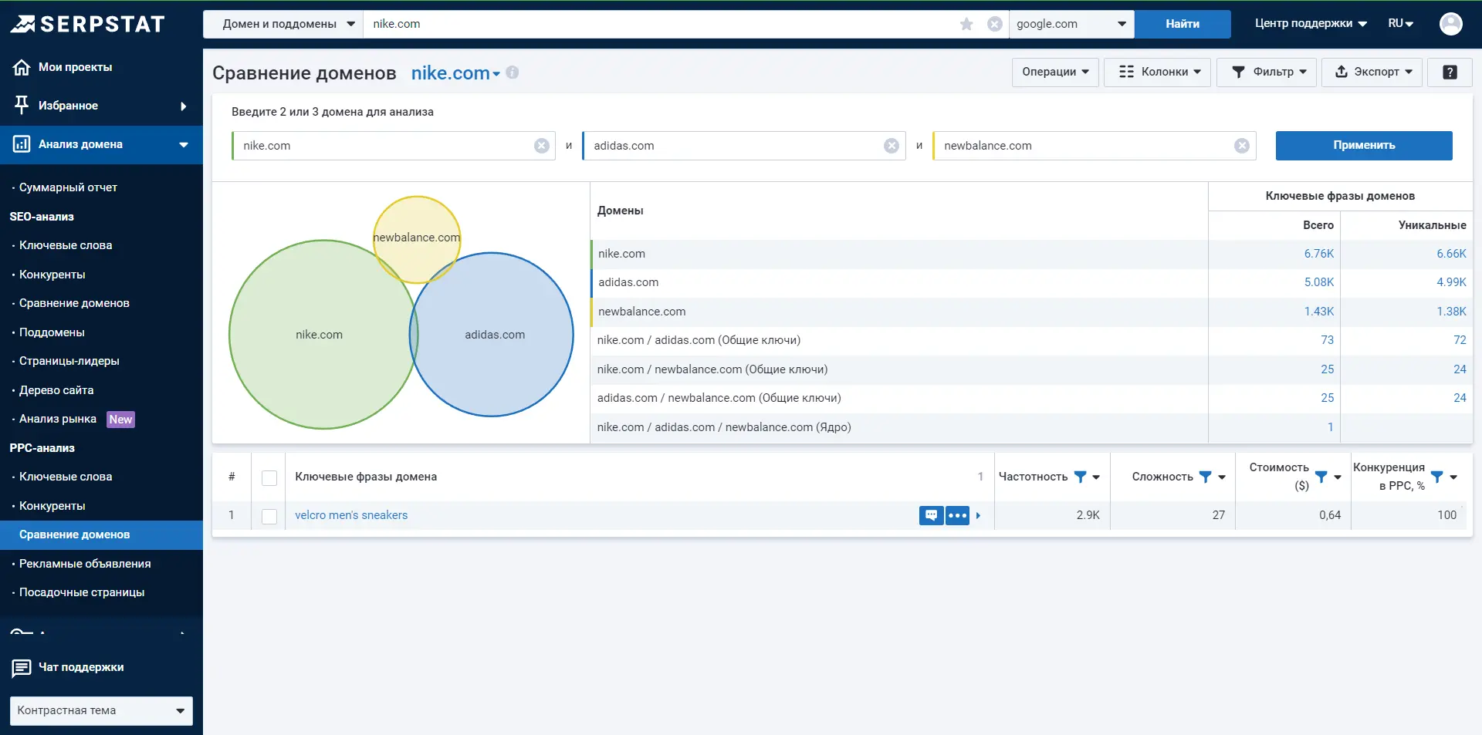Open Конкуренты under SEO-анализ in sidebar
This screenshot has width=1482, height=735.
coord(52,275)
